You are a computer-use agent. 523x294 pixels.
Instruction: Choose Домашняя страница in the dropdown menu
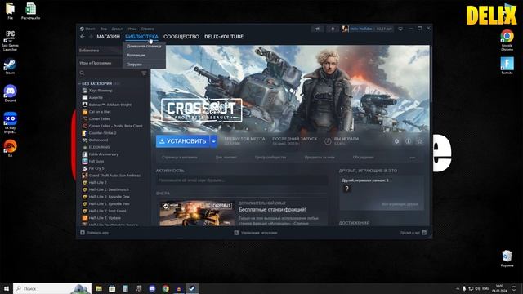click(x=144, y=47)
